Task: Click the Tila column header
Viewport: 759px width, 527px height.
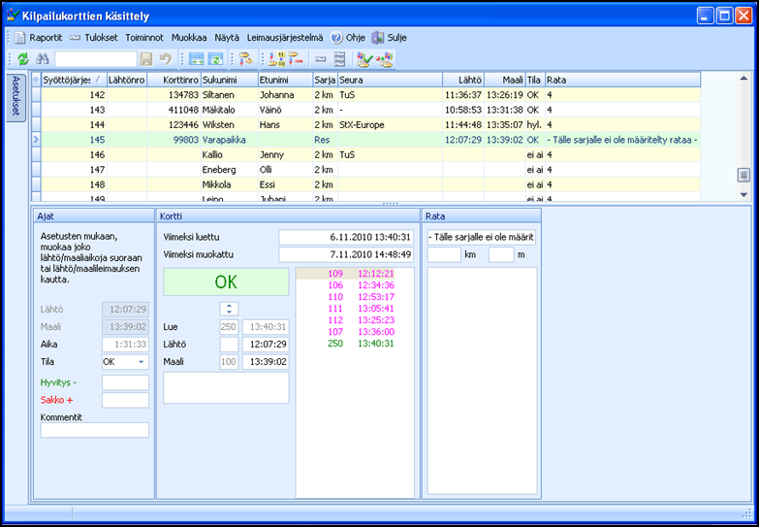Action: click(x=535, y=80)
